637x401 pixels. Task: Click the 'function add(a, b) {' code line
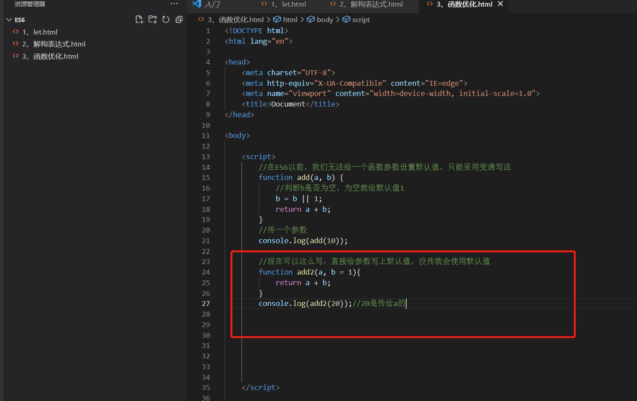click(301, 177)
